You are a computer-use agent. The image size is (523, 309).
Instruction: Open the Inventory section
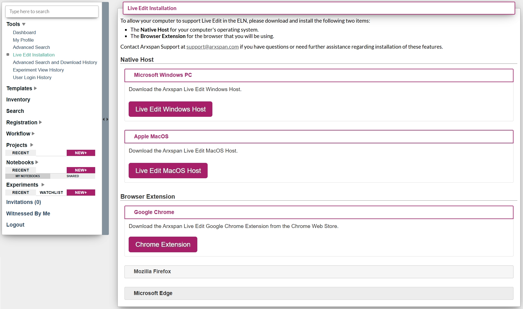point(18,100)
